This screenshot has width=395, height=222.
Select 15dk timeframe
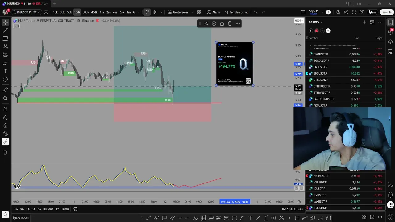77,12
